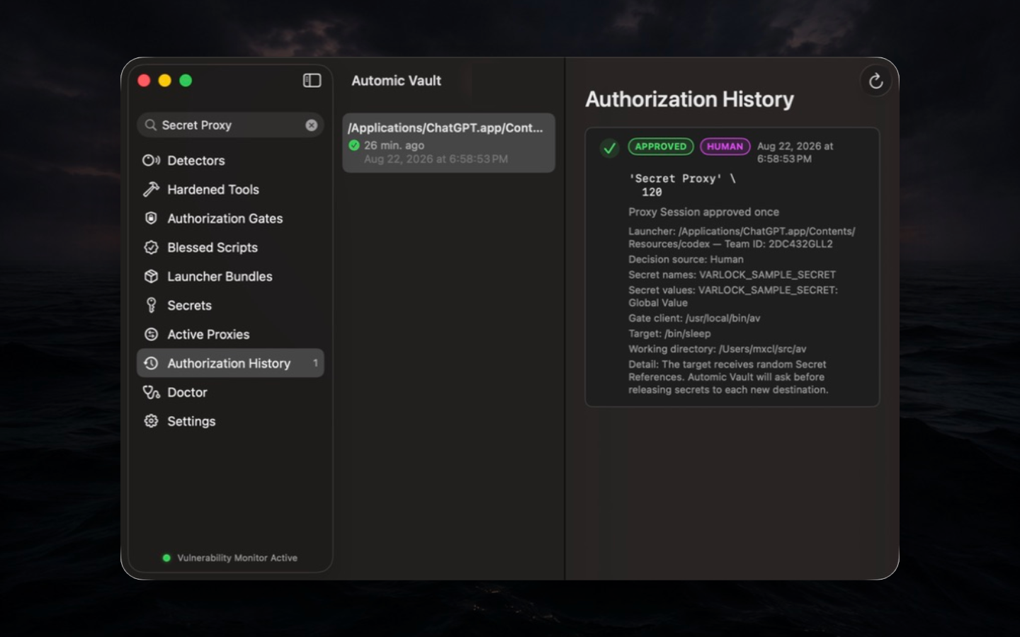Click the refresh icon beside Authorization History
This screenshot has height=637, width=1020.
click(x=875, y=81)
